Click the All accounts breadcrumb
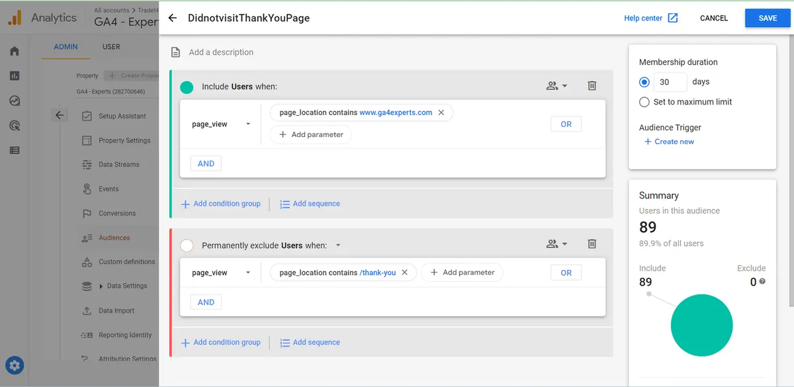The image size is (794, 387). click(x=112, y=11)
